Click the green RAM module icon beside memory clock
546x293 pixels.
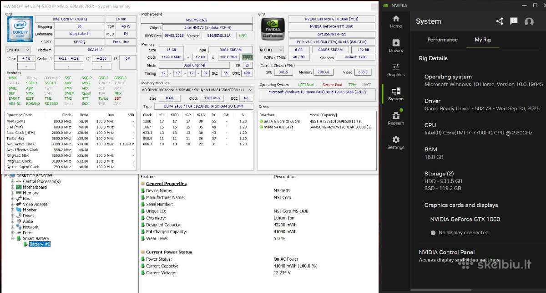click(247, 57)
